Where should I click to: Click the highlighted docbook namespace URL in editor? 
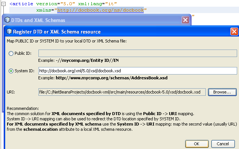coord(100,10)
